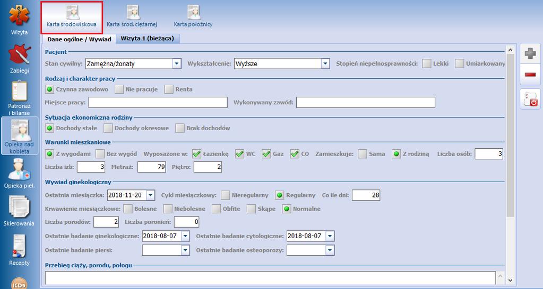This screenshot has width=543, height=289.
Task: Switch to Wizyta 1 (bieżąca) tab
Action: pyautogui.click(x=147, y=38)
